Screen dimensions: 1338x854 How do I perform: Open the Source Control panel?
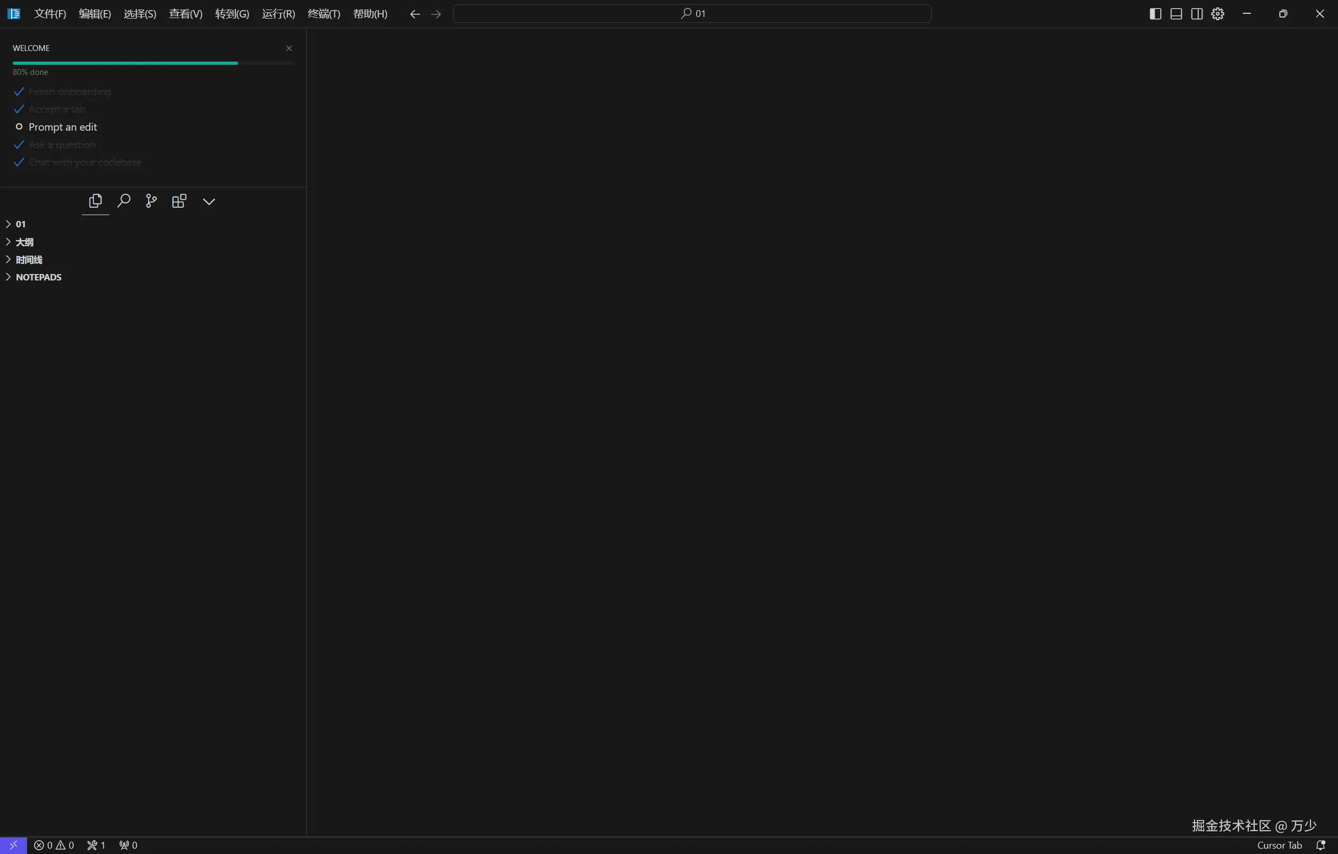click(x=151, y=201)
